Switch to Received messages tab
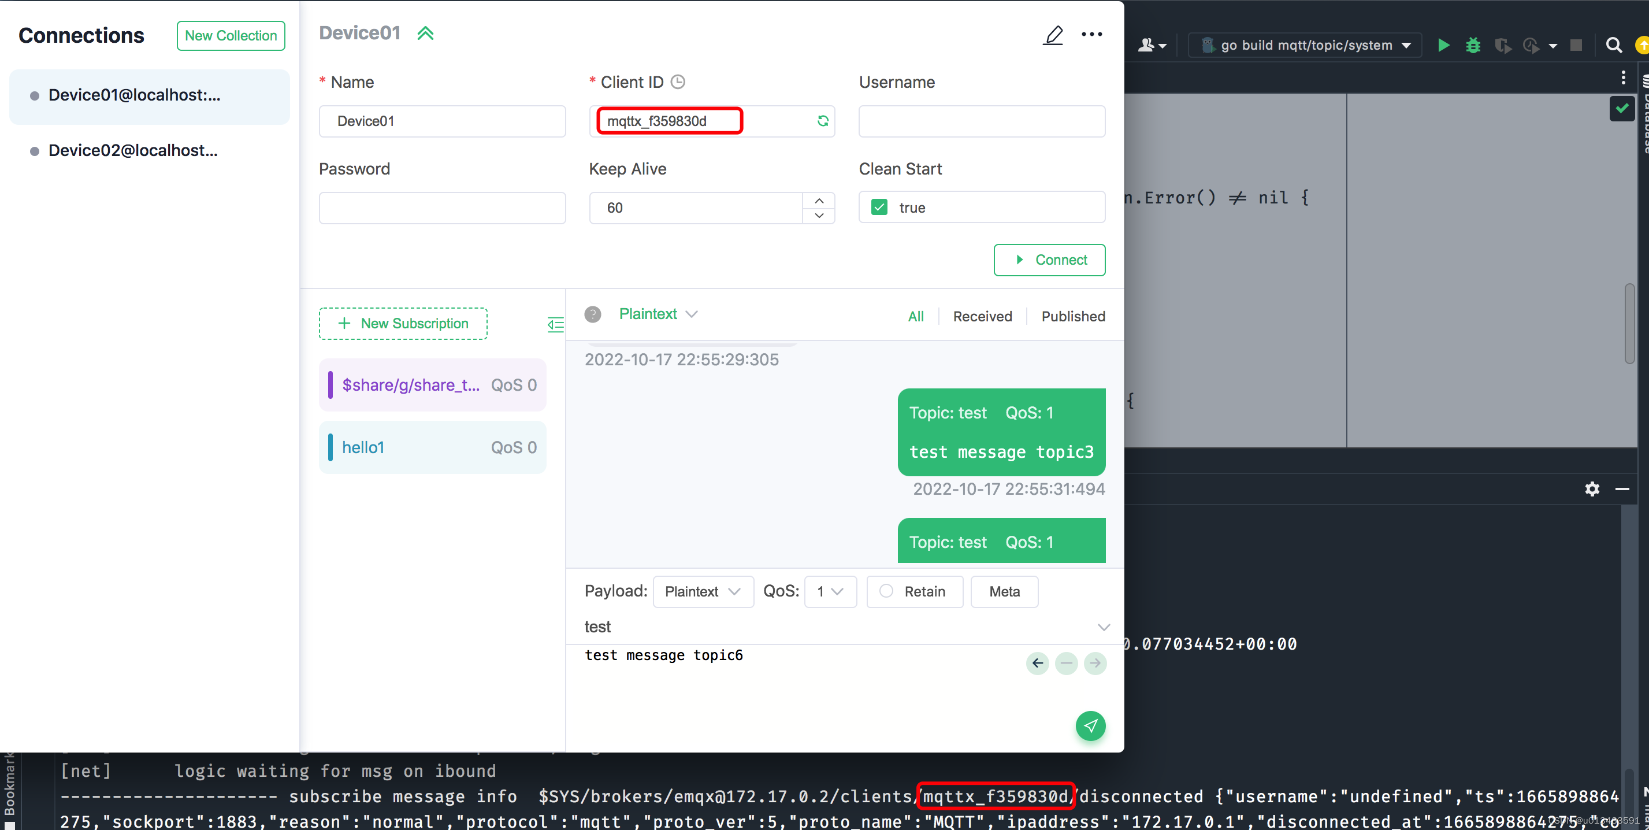Viewport: 1649px width, 830px height. tap(982, 316)
